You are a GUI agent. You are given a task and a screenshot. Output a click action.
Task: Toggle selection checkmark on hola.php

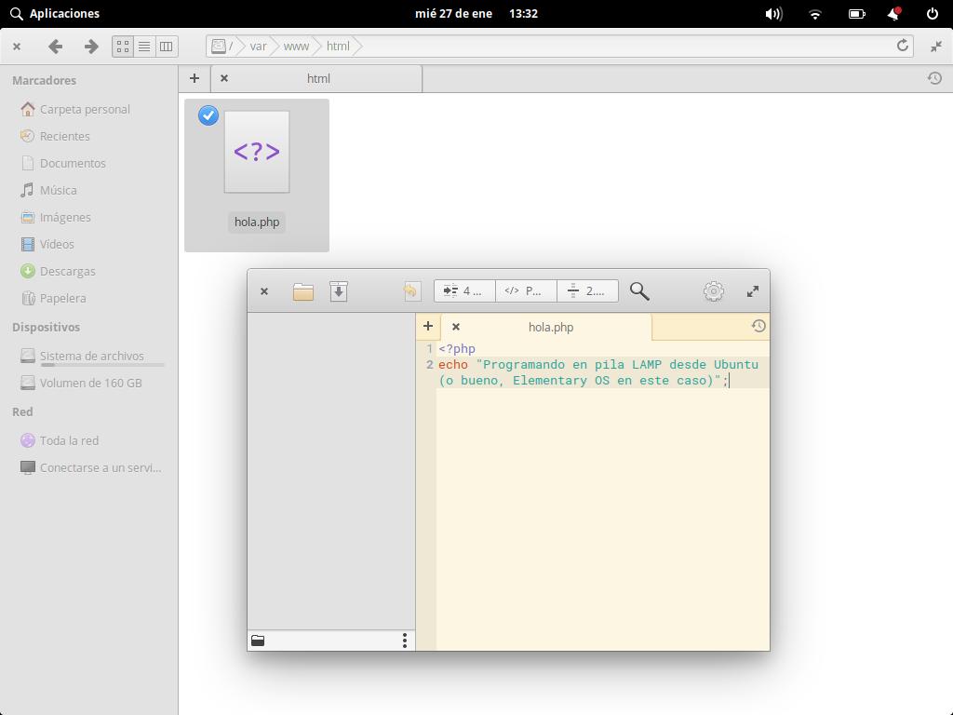[x=208, y=115]
